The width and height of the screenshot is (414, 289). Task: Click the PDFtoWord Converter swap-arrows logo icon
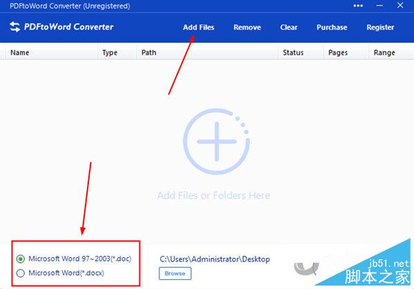(14, 27)
